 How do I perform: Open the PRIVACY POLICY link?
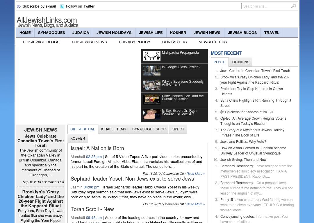pos(135,42)
